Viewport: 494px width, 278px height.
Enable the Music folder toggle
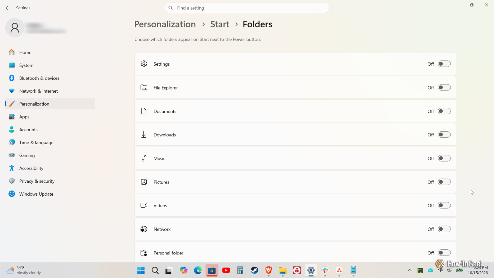(444, 158)
